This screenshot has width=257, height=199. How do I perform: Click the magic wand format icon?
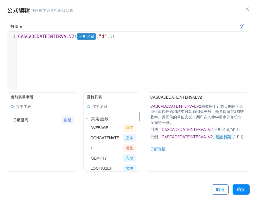coord(242,26)
